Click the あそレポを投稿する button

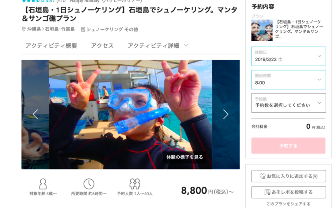289,192
